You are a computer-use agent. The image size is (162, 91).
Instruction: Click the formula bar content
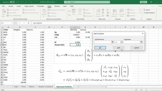[x=37, y=23]
